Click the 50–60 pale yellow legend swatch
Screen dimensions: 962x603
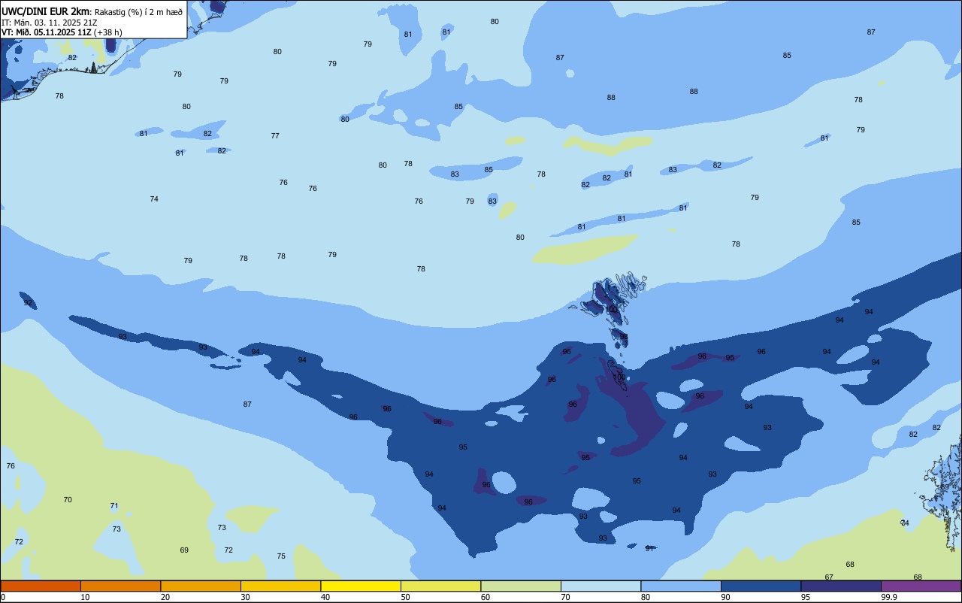tap(440, 586)
